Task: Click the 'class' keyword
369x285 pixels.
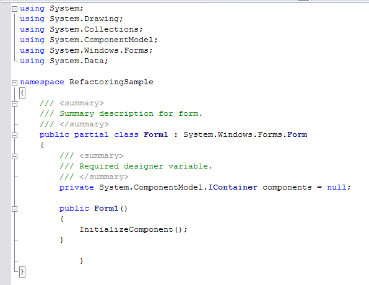Action: click(x=126, y=134)
